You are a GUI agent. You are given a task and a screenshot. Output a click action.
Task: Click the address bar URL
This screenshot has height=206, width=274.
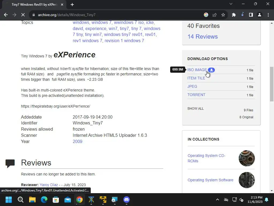point(67,15)
